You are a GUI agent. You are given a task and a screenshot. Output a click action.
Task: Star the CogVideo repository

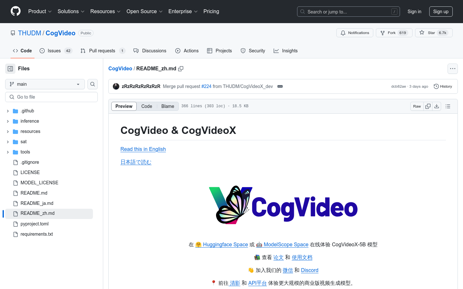(x=434, y=33)
